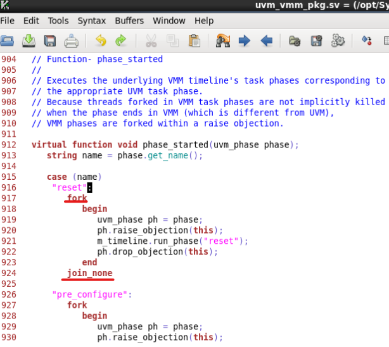Click the "reset" string on line 916
The image size is (389, 347).
[x=70, y=188]
